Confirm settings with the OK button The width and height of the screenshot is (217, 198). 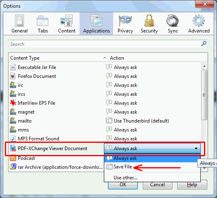point(123,185)
